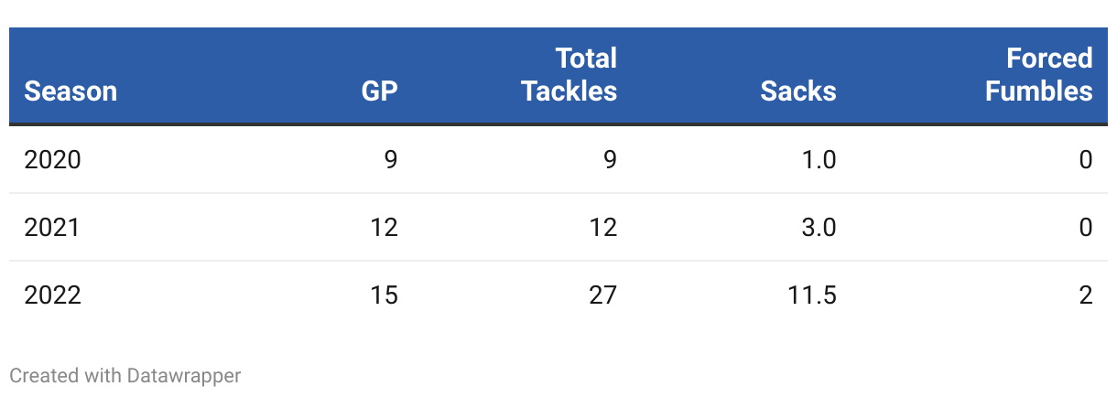Click the 2022 Total Tackles value 27
This screenshot has width=1117, height=397.
602,295
